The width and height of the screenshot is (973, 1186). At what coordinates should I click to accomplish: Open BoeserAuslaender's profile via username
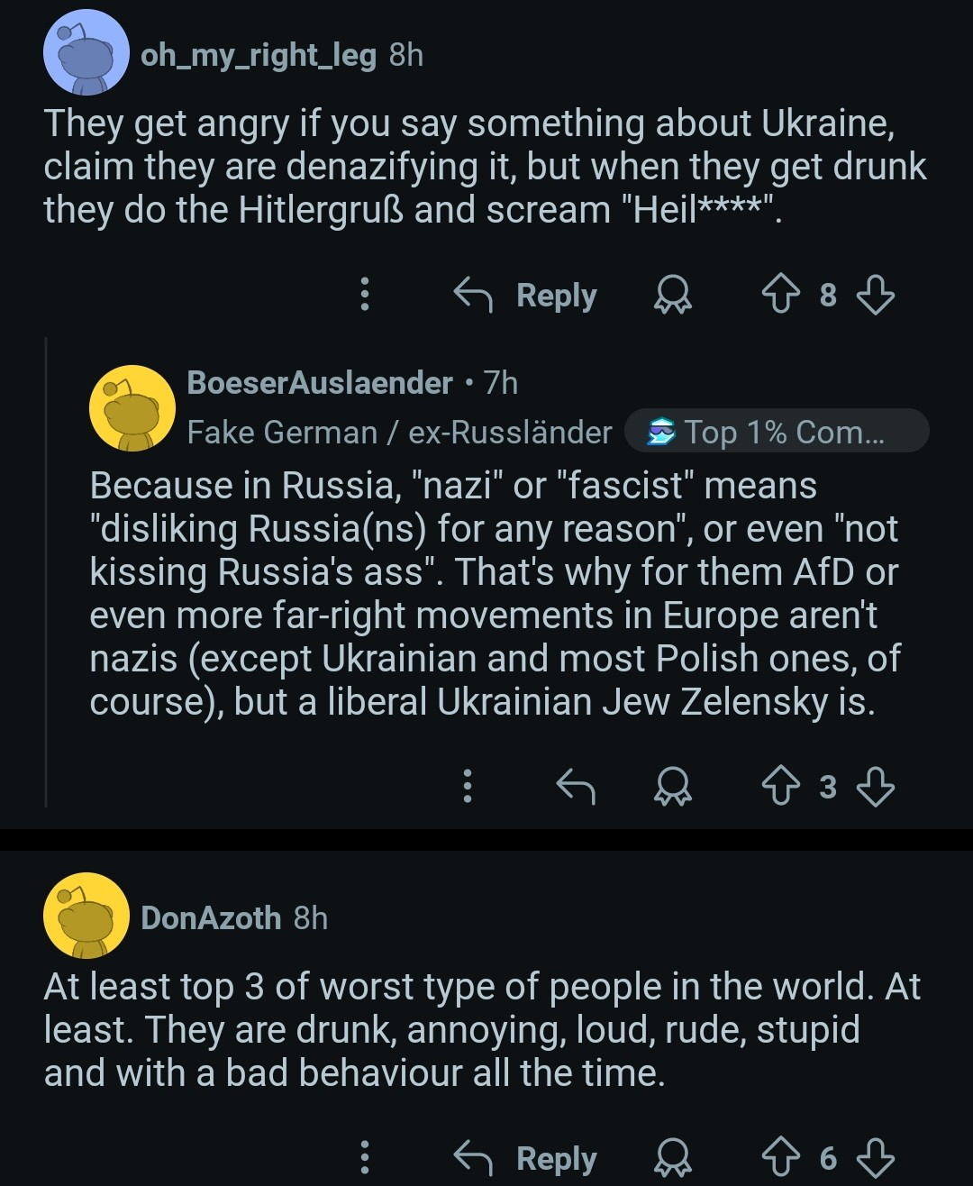[x=319, y=383]
